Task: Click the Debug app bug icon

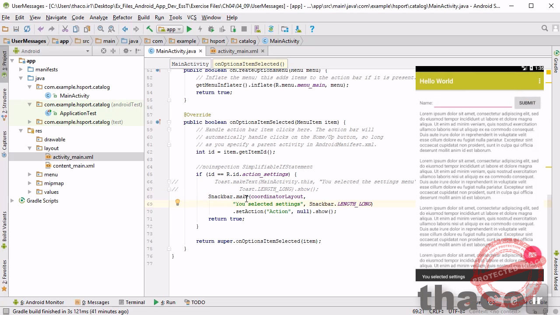Action: (211, 29)
